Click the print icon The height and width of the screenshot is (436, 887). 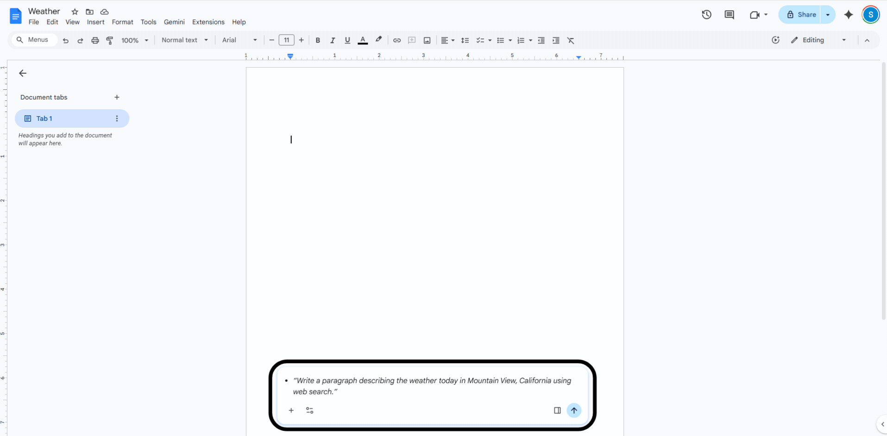(95, 40)
